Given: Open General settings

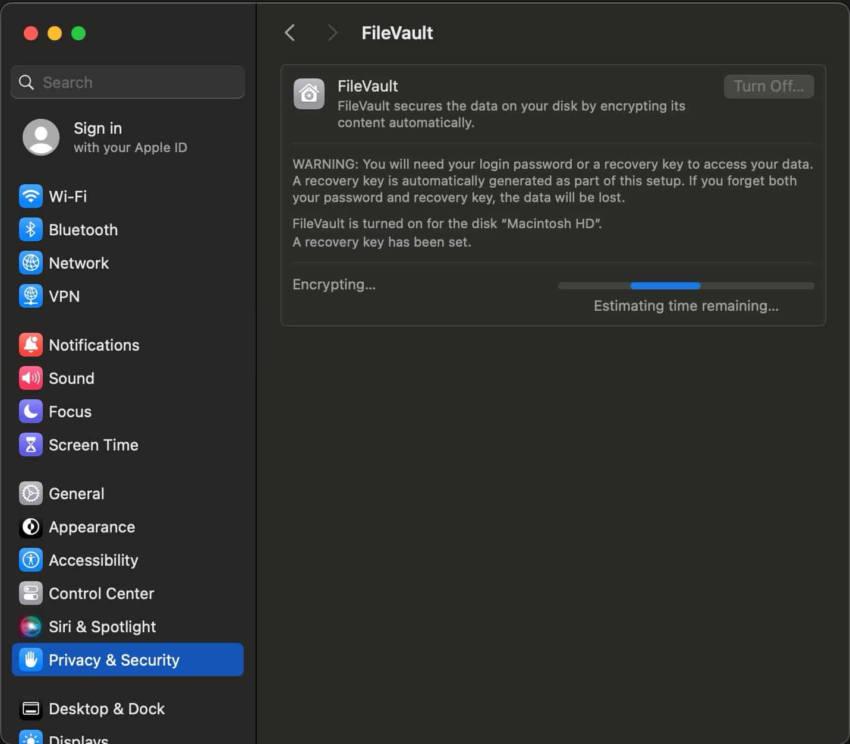Looking at the screenshot, I should pos(128,493).
